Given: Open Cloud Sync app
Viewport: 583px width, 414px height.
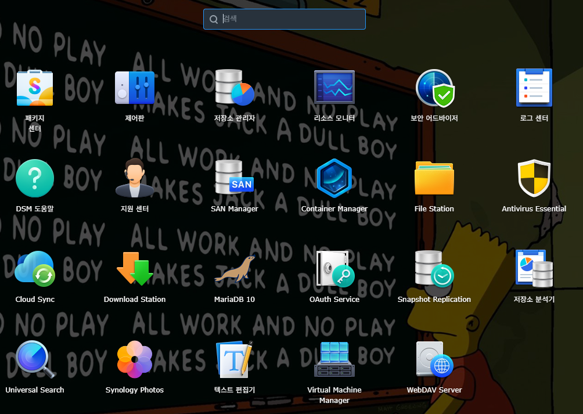Looking at the screenshot, I should (35, 269).
